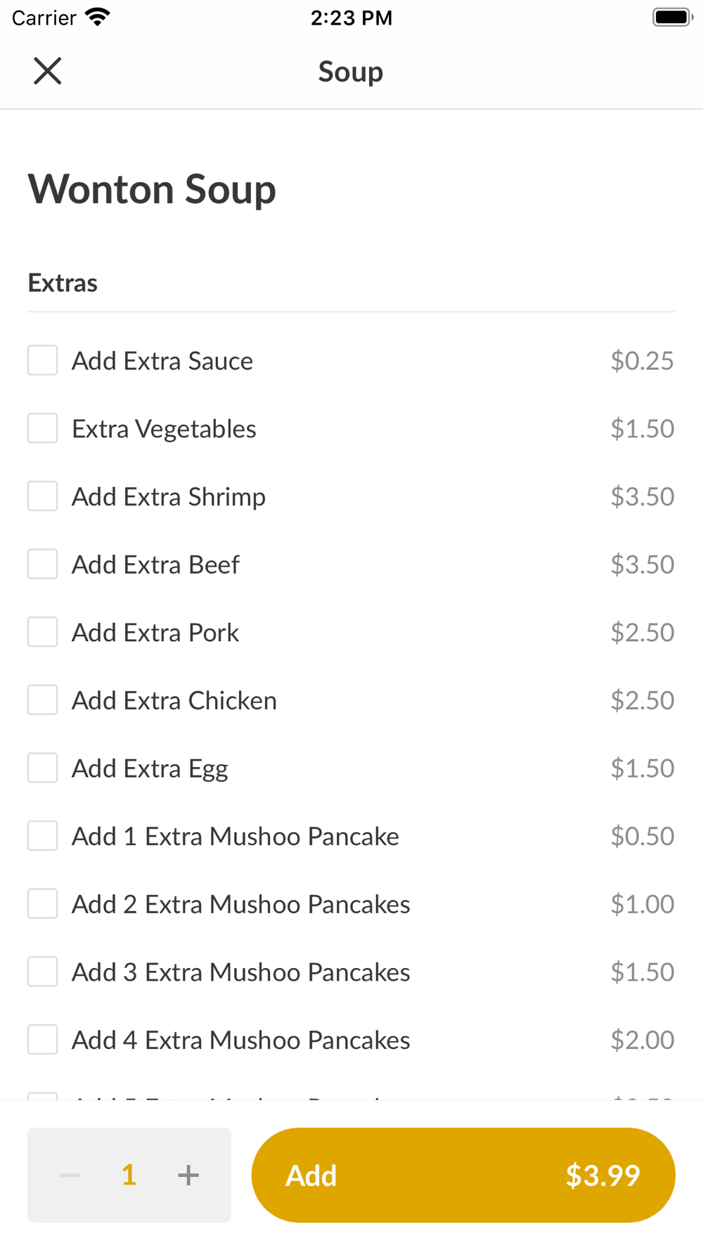The width and height of the screenshot is (703, 1250).
Task: Tick Add 3 Extra Mushoo Pancakes
Action: [43, 972]
